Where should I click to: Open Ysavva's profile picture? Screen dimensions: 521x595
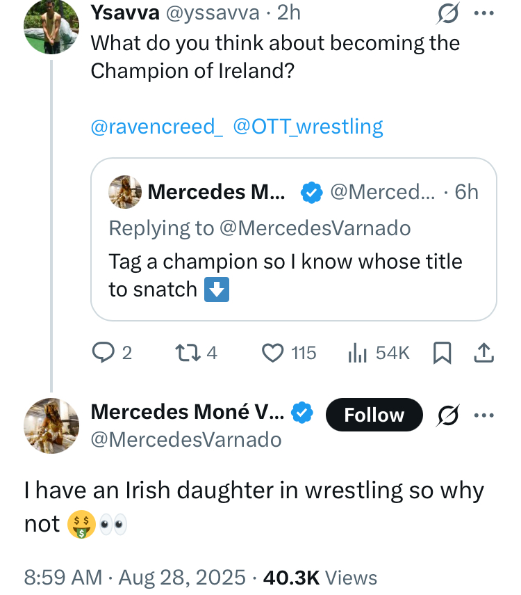(x=51, y=26)
